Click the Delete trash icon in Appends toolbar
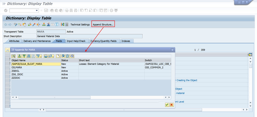The width and height of the screenshot is (257, 117). point(67,56)
